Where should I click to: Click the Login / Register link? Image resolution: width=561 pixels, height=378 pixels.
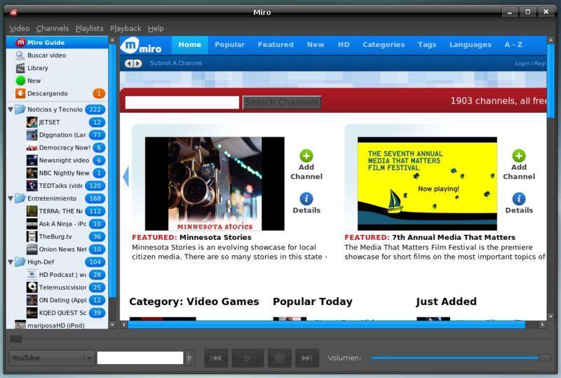click(x=530, y=63)
